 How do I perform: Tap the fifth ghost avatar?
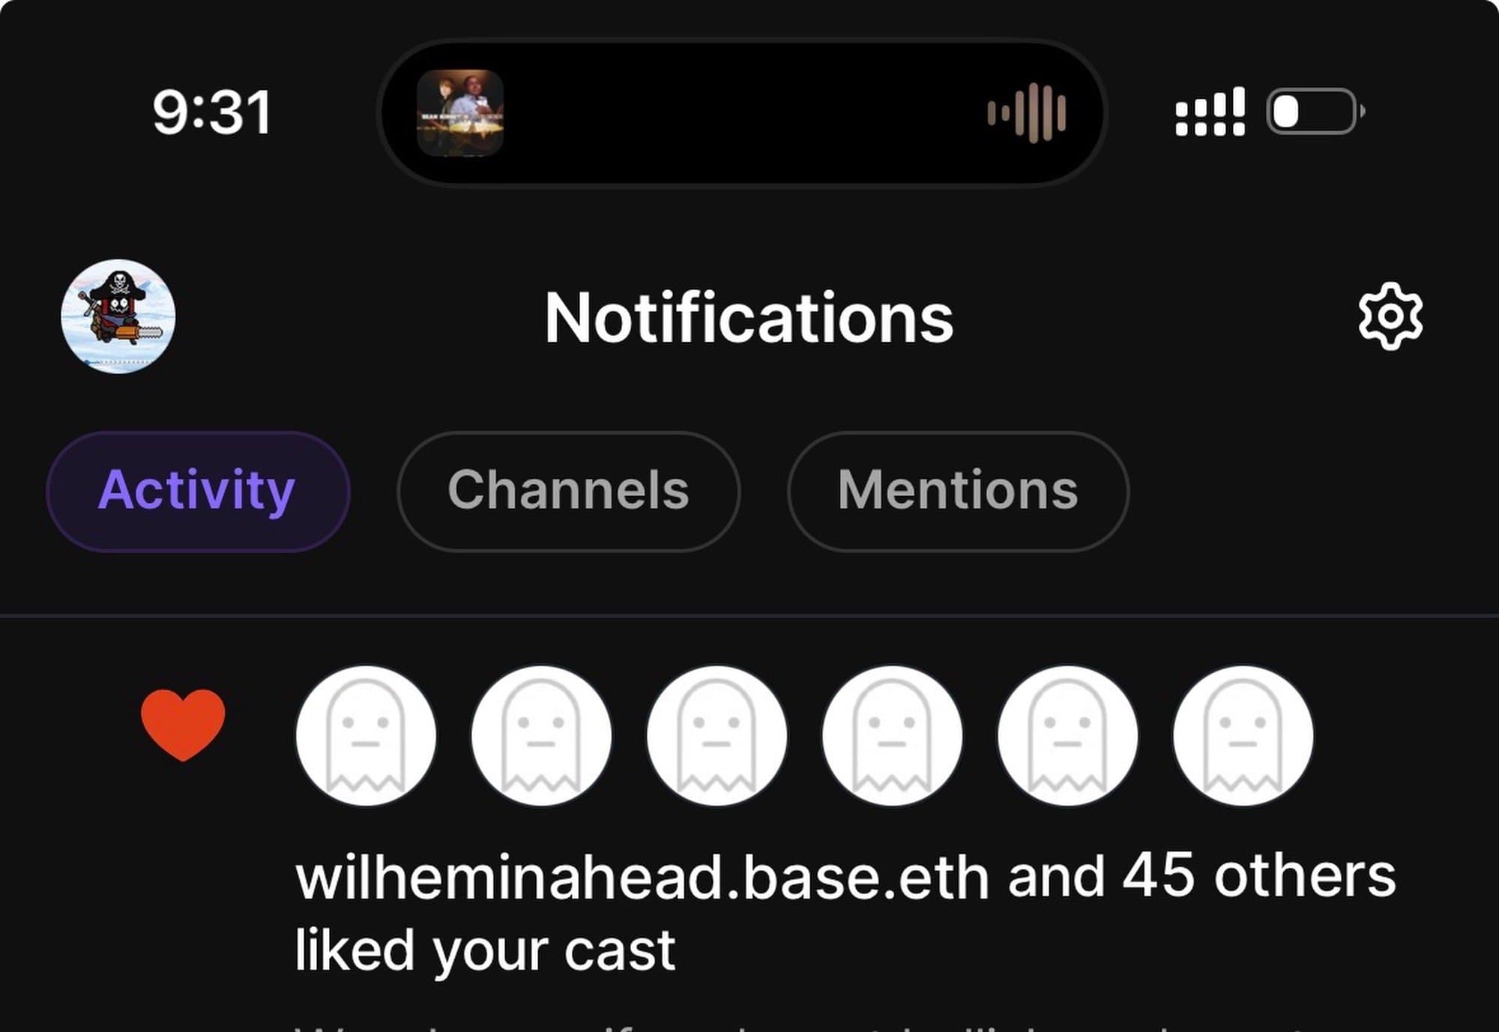click(x=1067, y=736)
